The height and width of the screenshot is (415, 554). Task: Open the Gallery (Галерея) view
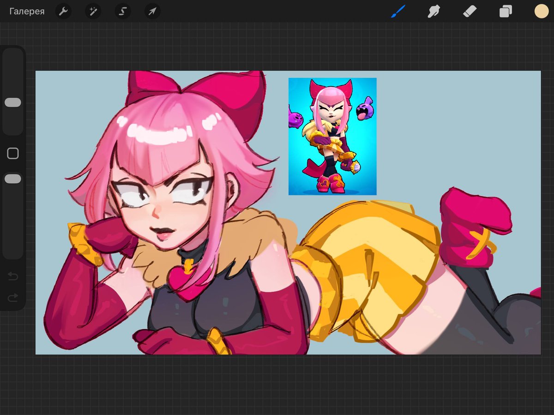pyautogui.click(x=27, y=11)
